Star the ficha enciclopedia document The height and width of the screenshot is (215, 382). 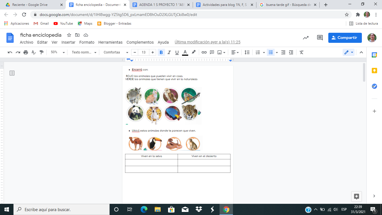pos(69,35)
